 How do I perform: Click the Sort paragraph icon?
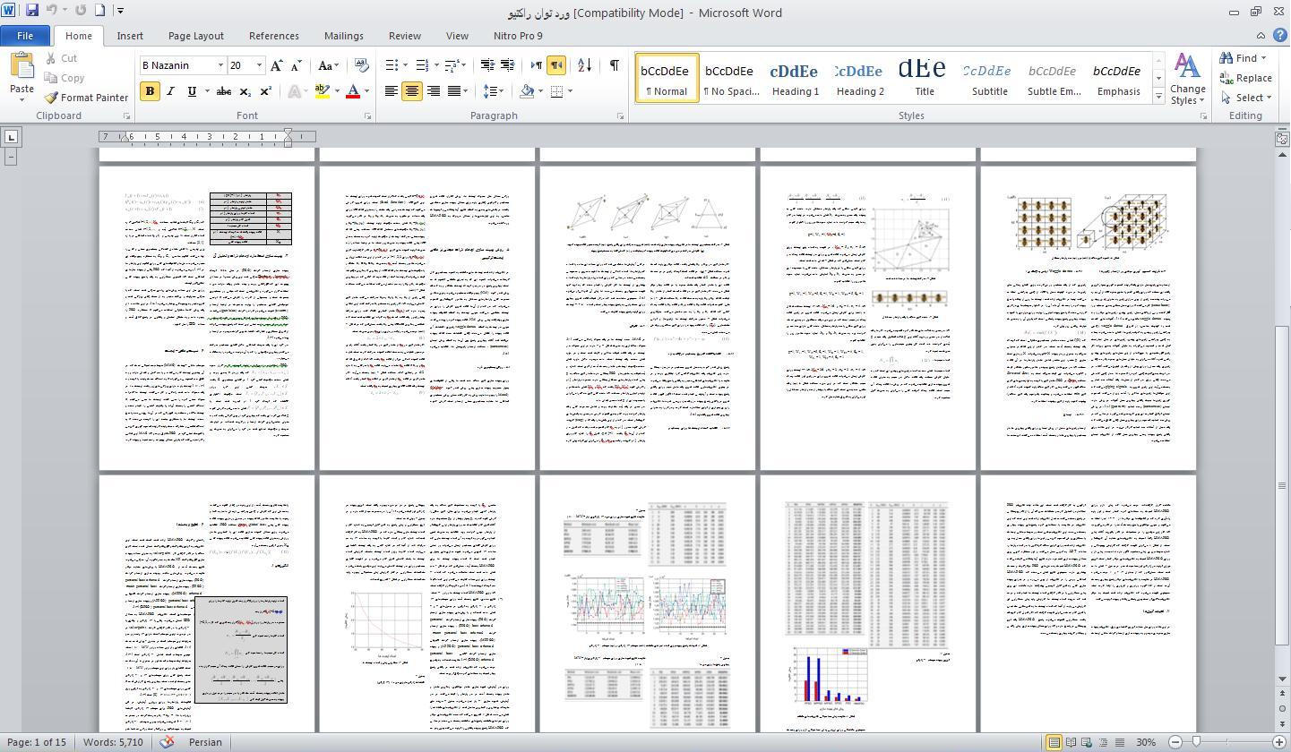(584, 65)
